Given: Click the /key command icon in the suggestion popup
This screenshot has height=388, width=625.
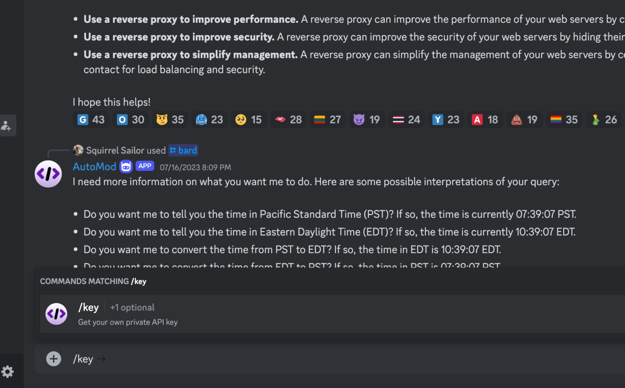Looking at the screenshot, I should [56, 314].
